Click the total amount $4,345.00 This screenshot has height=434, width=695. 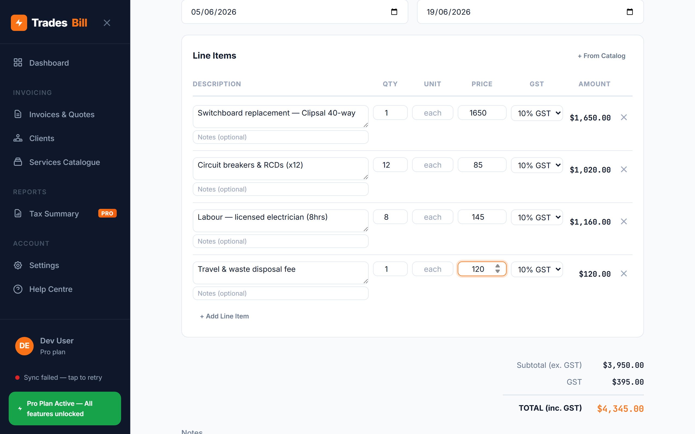(x=620, y=409)
